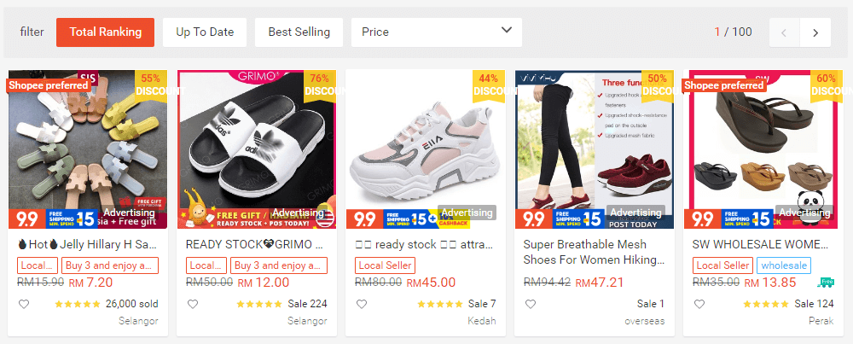Favorite the GRIMO slides using heart icon

193,304
